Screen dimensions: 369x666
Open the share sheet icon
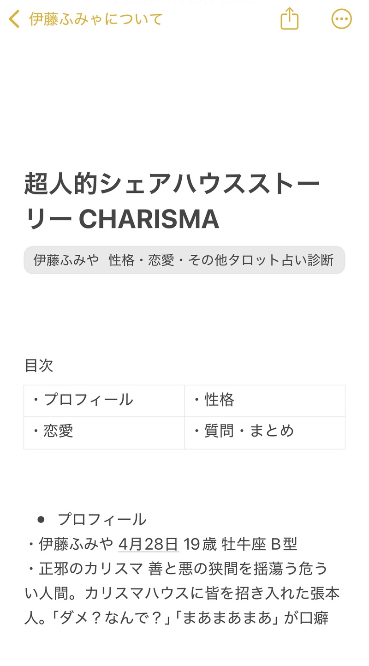coord(290,19)
